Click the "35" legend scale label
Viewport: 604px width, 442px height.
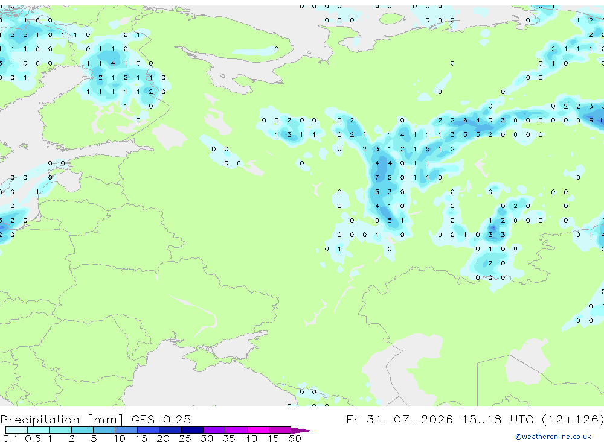pyautogui.click(x=229, y=438)
